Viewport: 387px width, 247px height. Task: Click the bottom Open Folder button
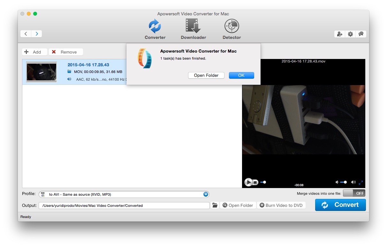pos(238,206)
